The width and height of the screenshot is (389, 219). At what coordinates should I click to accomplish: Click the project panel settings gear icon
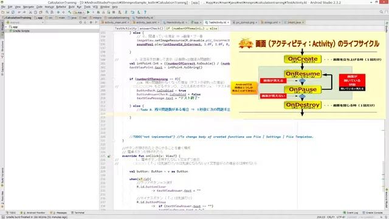point(91,23)
